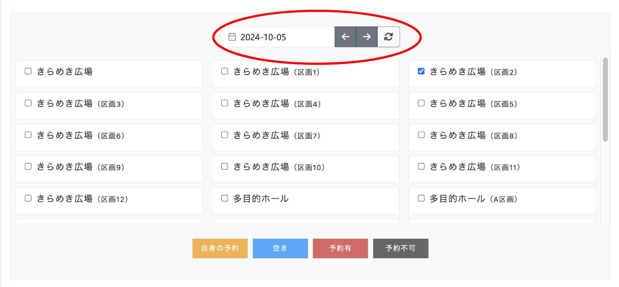
Task: Toggle the きらめき広場 (区画7) checkbox
Action: coord(225,135)
